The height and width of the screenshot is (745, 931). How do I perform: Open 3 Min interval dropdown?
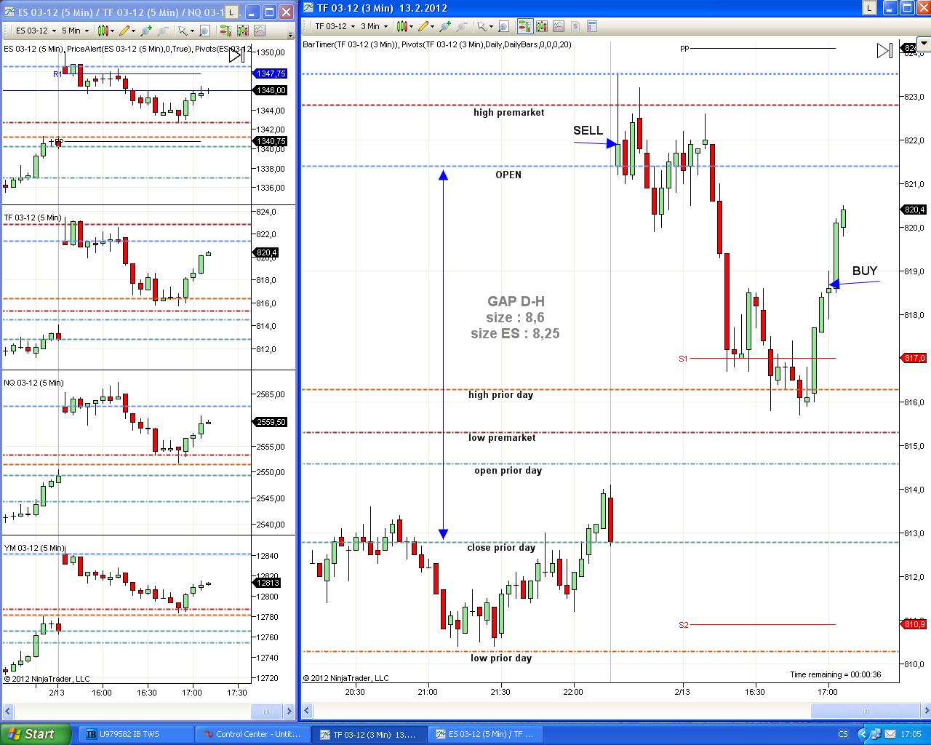[x=375, y=26]
